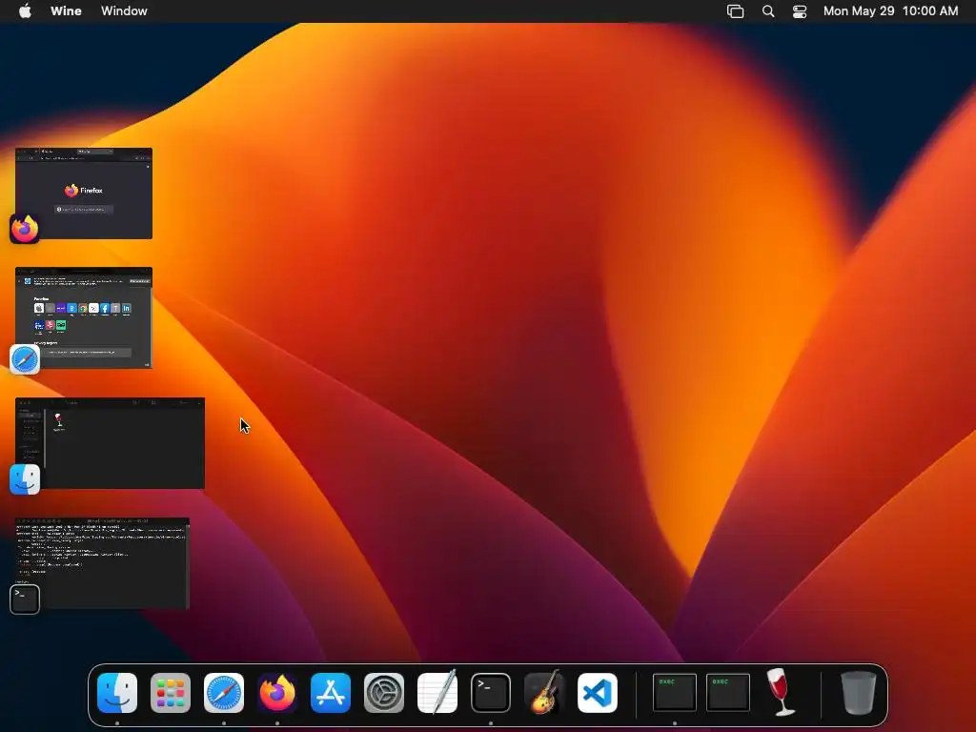Select the Finder window thumbnail in Stage Manager
Viewport: 976px width, 732px height.
(x=111, y=443)
